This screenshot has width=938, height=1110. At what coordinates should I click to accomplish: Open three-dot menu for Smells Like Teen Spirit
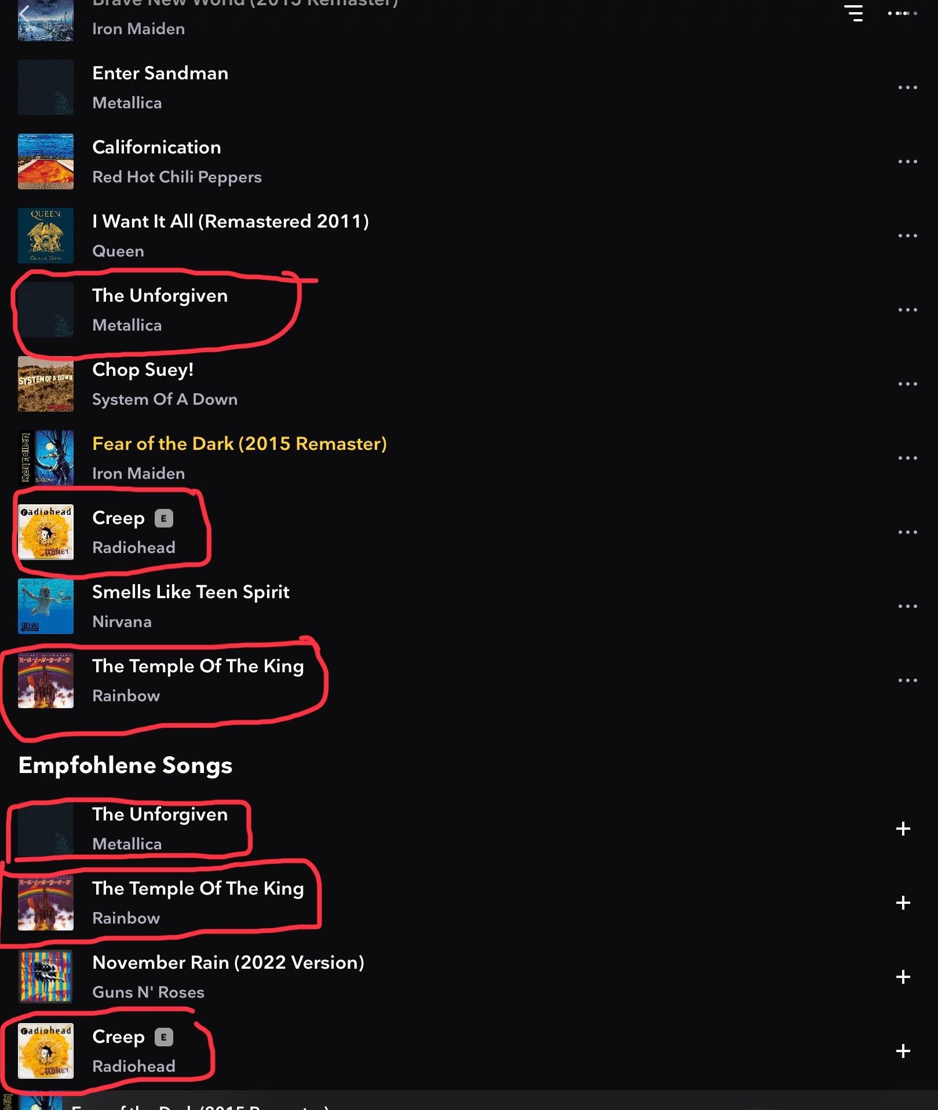[x=907, y=606]
